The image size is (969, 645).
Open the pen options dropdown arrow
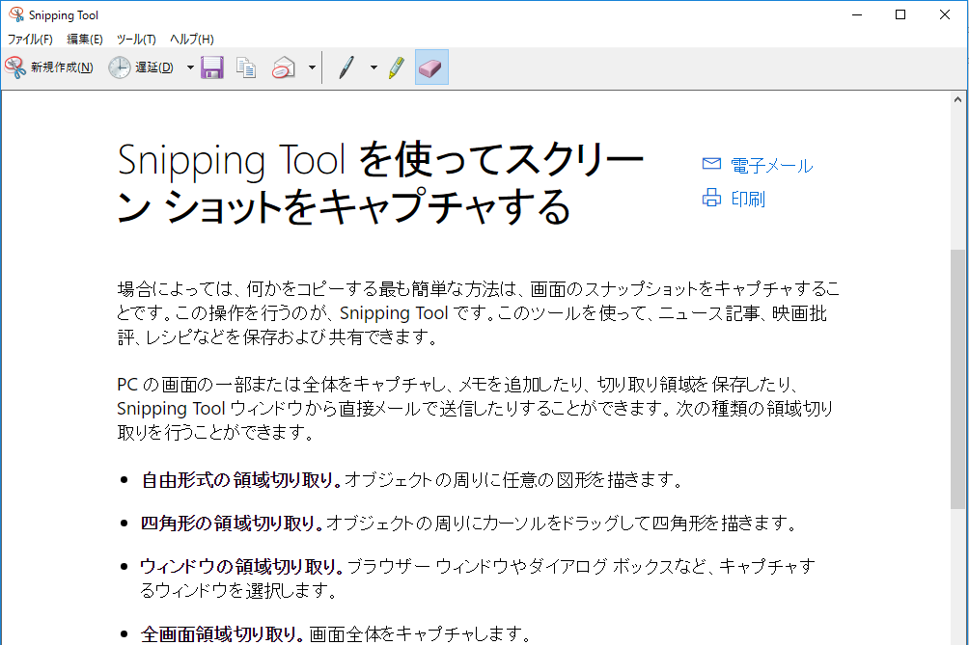pos(374,67)
